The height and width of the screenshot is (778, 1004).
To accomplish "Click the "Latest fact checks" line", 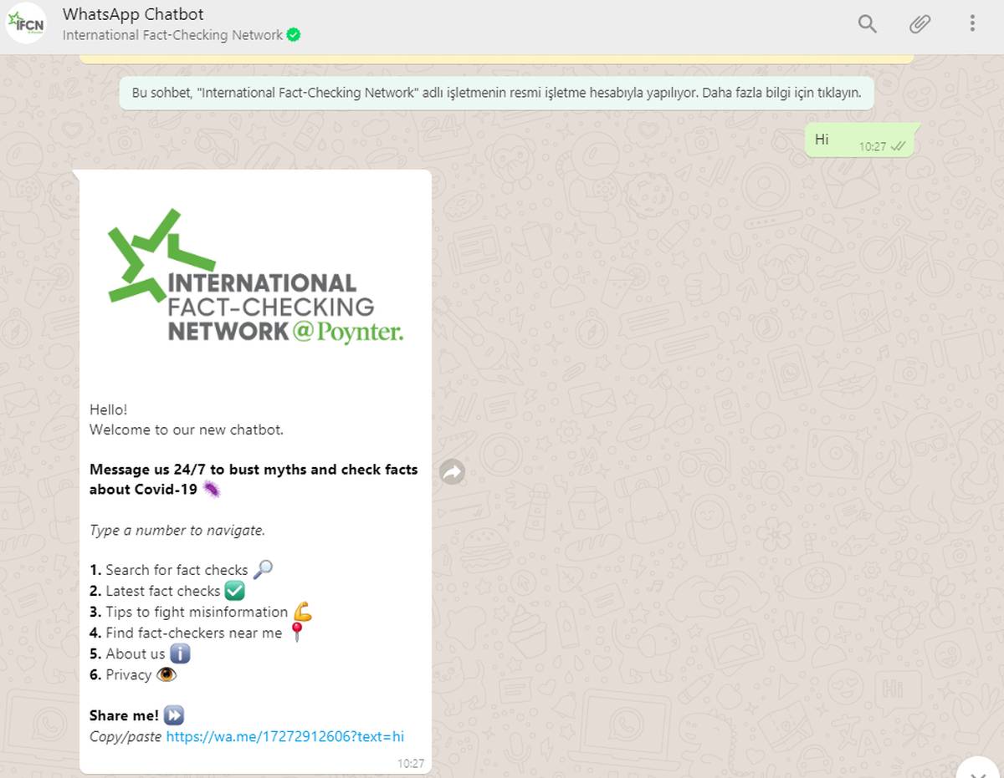I will pyautogui.click(x=167, y=591).
